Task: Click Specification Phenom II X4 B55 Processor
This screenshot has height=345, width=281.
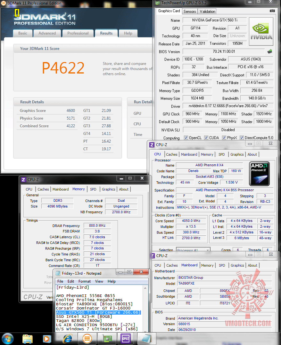Action: click(x=225, y=190)
